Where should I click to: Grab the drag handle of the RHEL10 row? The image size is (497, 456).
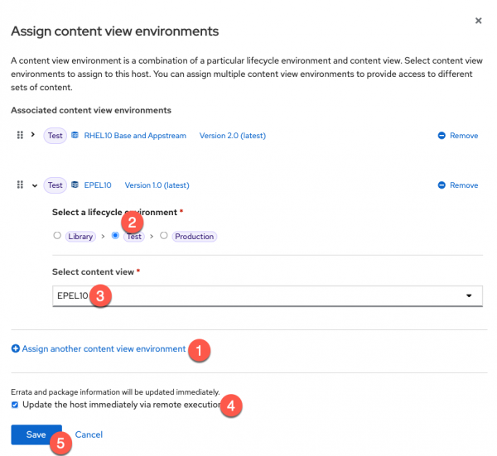[x=20, y=135]
